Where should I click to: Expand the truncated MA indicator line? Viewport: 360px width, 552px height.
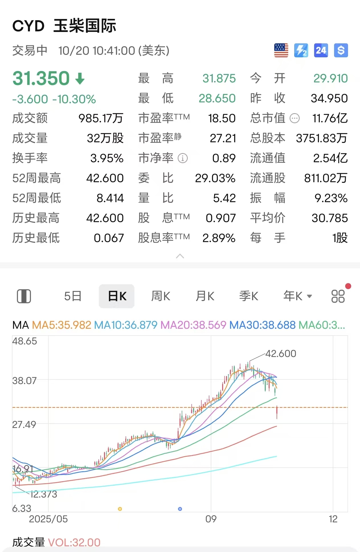point(322,325)
